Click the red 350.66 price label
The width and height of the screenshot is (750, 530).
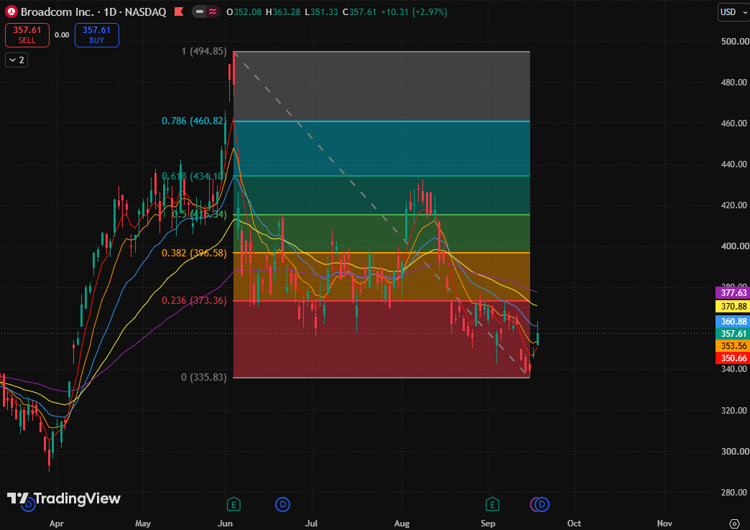(x=733, y=358)
